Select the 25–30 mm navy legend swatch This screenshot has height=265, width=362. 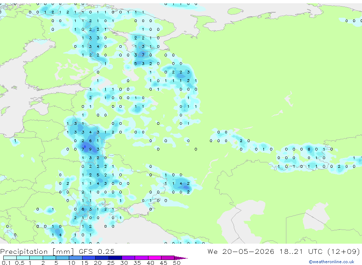[x=115, y=258]
